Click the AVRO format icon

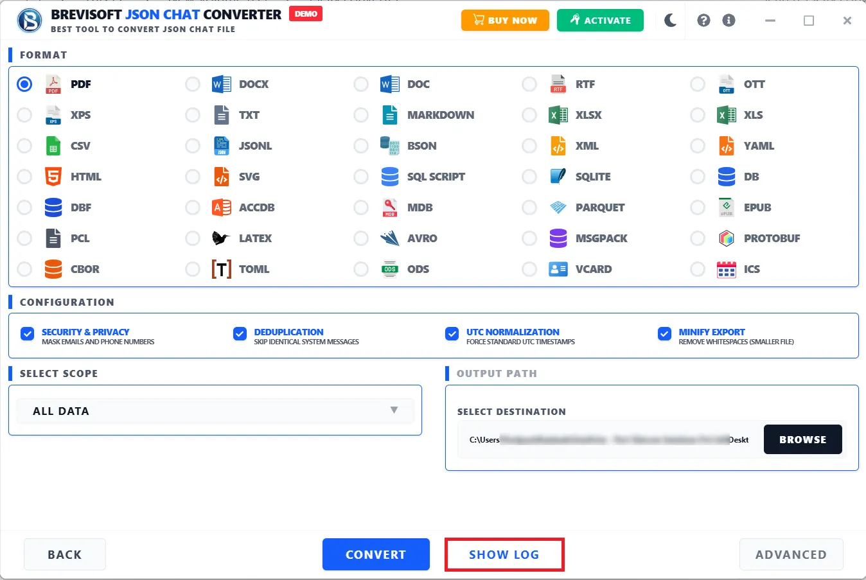point(390,238)
